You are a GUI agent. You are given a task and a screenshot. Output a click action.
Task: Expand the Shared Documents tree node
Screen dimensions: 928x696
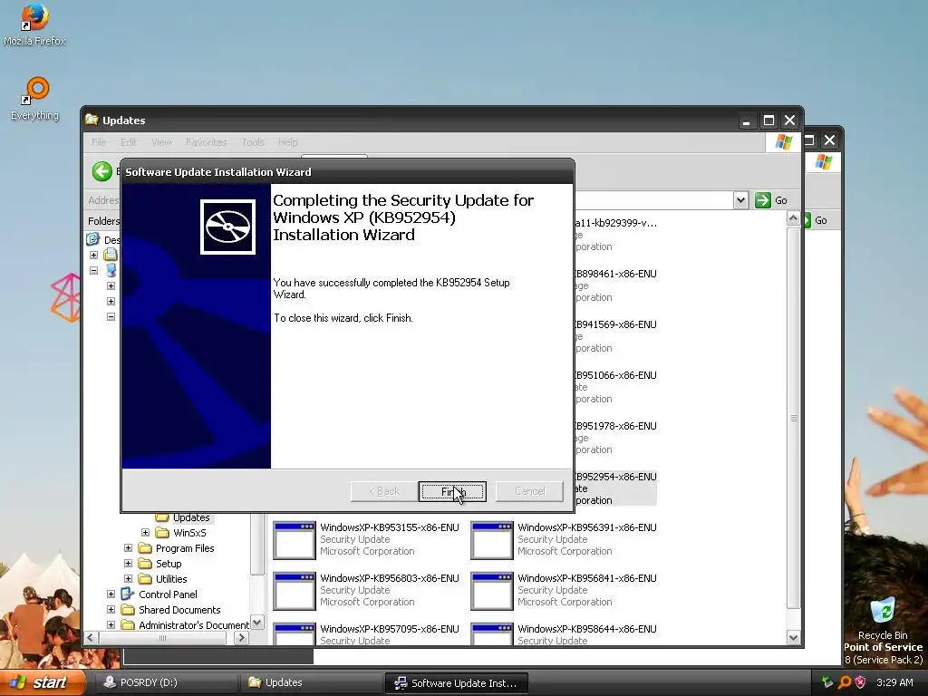[111, 610]
